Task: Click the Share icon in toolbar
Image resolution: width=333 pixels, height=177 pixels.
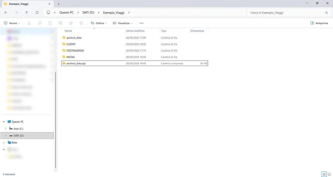Action: tap(71, 23)
